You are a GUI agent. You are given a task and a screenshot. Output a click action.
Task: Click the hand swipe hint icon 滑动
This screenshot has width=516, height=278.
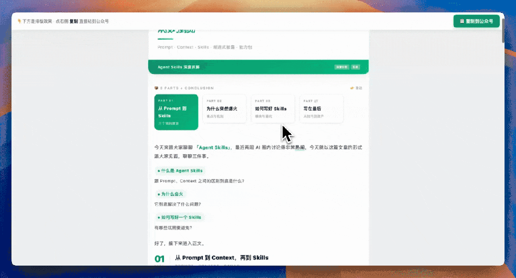coord(352,88)
